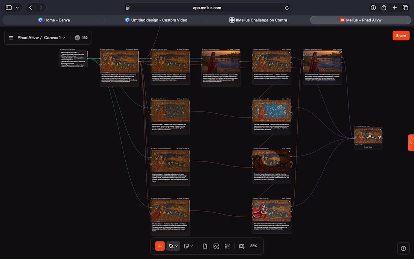Open a new browser tab plus icon
Screen dimensions: 414x259
point(394,8)
